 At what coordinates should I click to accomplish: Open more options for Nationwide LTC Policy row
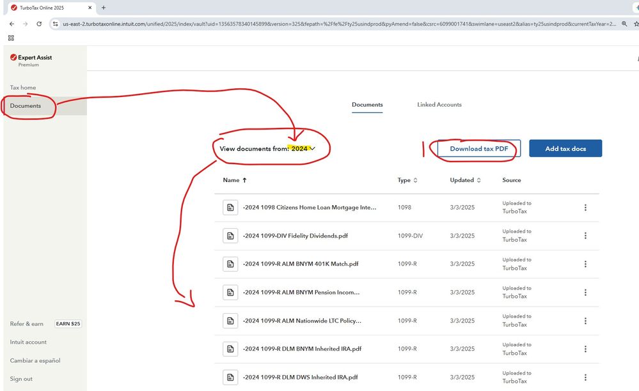coord(585,321)
